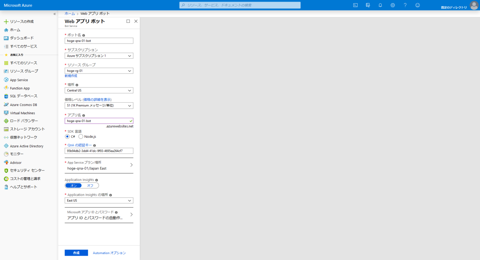Screen dimensions: 480x260
Task: Open the help question mark icon
Action: pyautogui.click(x=405, y=5)
